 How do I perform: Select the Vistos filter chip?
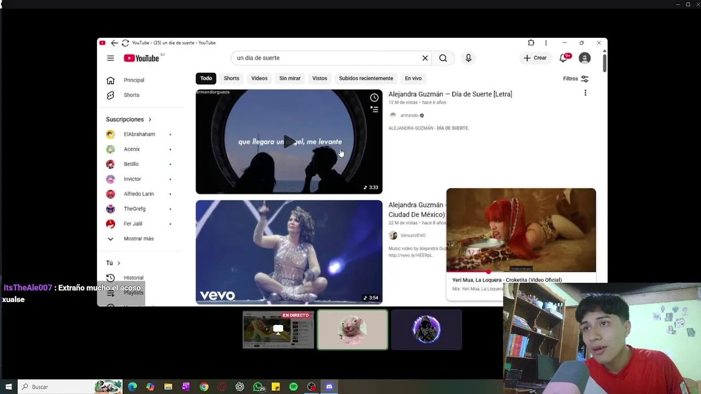319,78
